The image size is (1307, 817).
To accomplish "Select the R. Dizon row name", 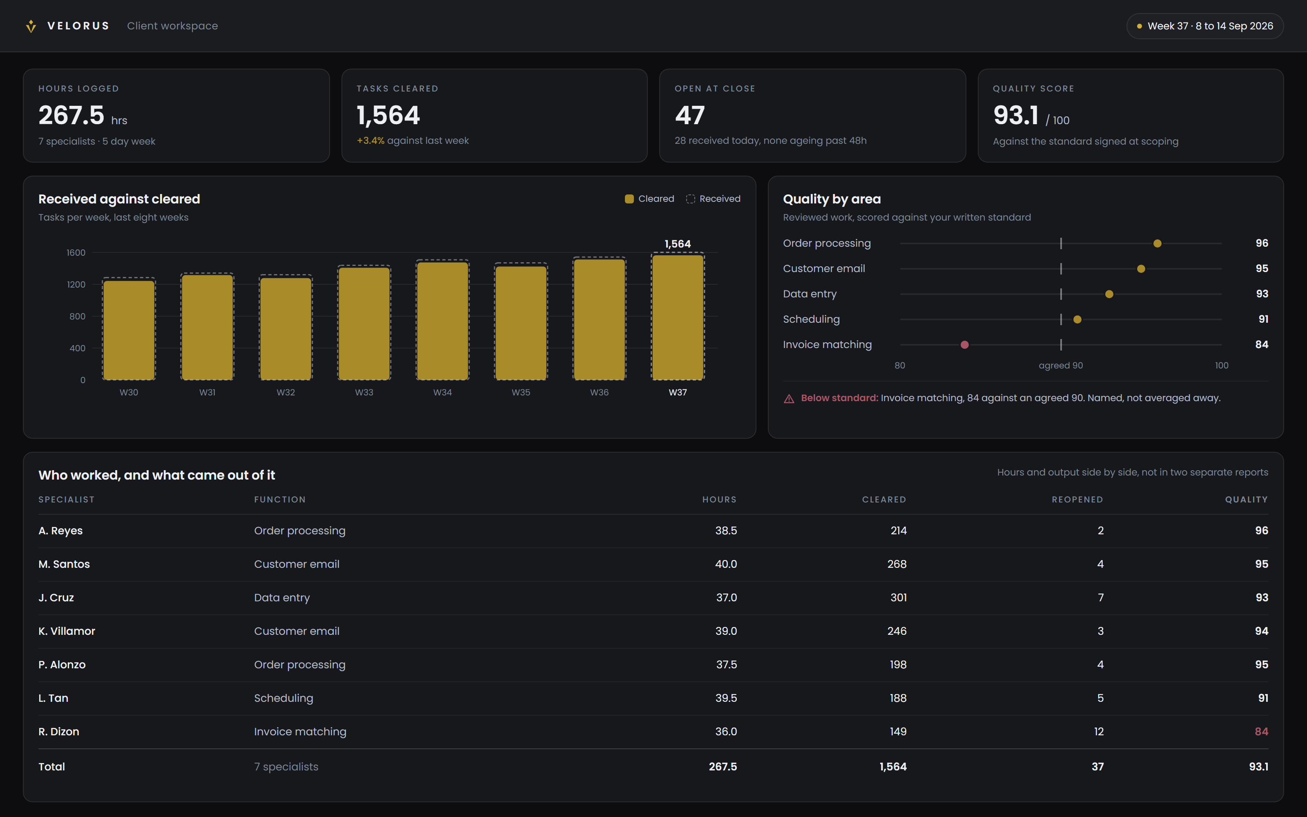I will 59,732.
